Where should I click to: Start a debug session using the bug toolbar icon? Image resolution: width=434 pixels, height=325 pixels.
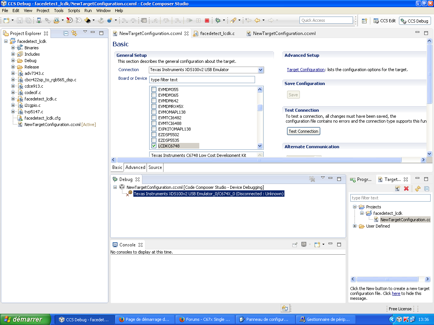point(217,21)
